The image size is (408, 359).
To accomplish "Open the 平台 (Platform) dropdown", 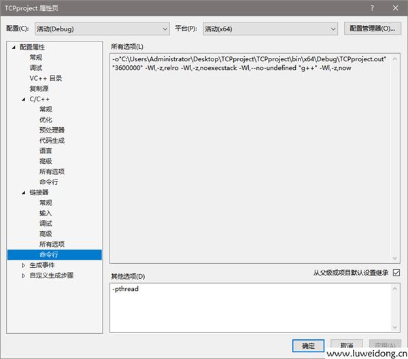I will [270, 29].
